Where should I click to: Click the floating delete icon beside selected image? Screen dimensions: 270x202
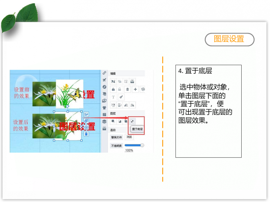click(x=86, y=134)
